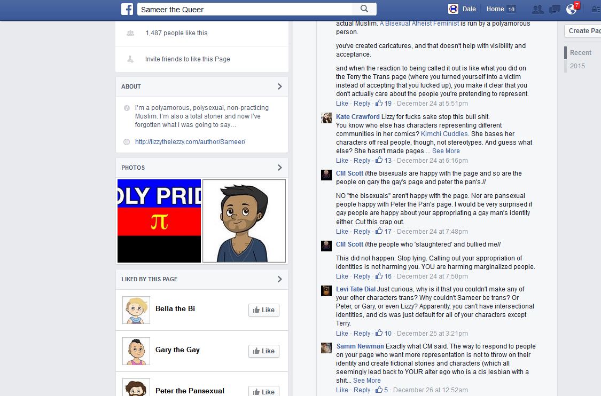The height and width of the screenshot is (396, 601).
Task: Like the Bella the Bi page
Action: (264, 310)
